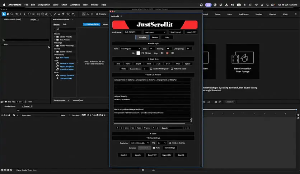Click the white Fill color swatch
Screen dimensions: 300x174
pyautogui.click(x=138, y=53)
